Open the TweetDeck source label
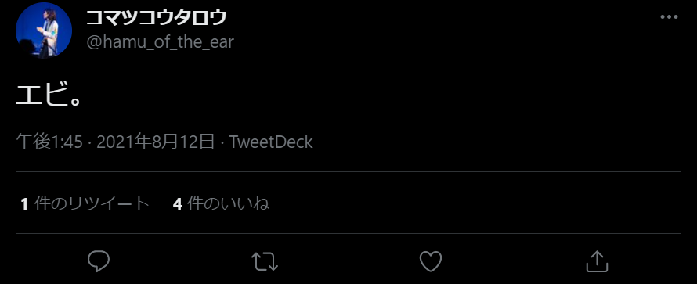 [271, 142]
